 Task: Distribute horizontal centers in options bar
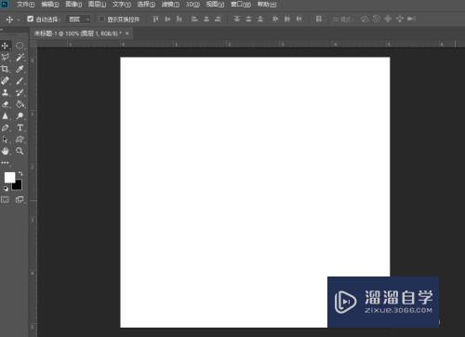click(x=287, y=20)
